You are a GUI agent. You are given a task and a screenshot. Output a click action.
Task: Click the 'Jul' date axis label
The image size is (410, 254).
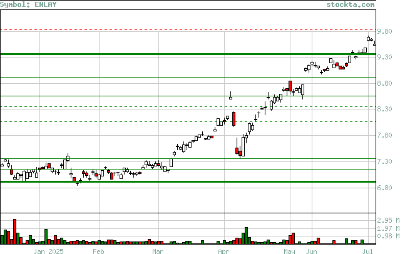pos(367,251)
